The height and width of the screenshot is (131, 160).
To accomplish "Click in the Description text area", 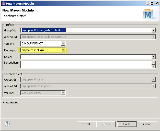I will coord(86,65).
